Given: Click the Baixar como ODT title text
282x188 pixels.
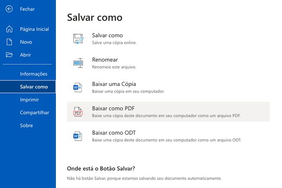Looking at the screenshot, I should [x=114, y=133].
